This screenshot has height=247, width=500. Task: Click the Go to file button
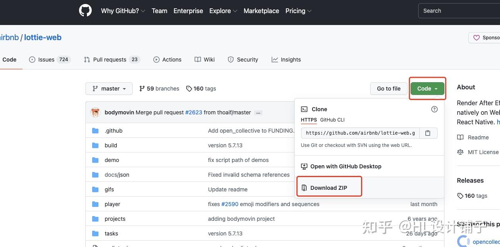click(x=388, y=89)
